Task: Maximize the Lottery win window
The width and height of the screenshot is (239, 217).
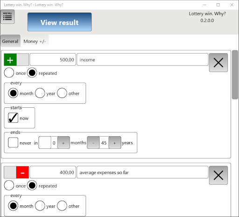Action: (218, 5)
